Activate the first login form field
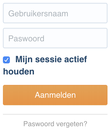This screenshot has width=111, height=132. [55, 13]
